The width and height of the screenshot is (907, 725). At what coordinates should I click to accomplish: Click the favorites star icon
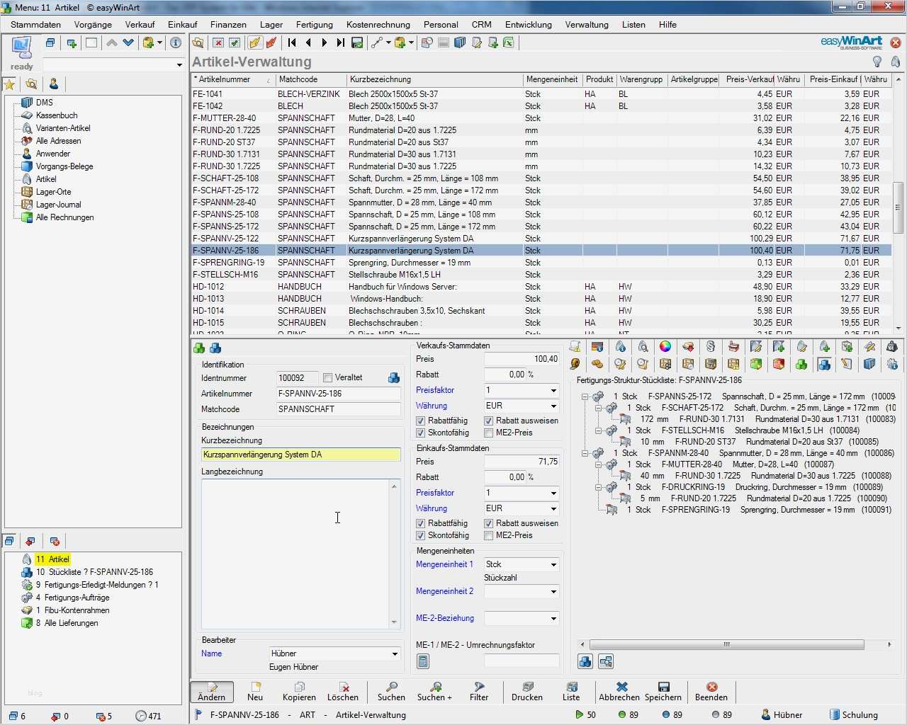click(x=10, y=84)
